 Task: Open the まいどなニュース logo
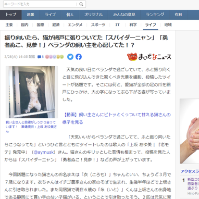click(x=149, y=57)
